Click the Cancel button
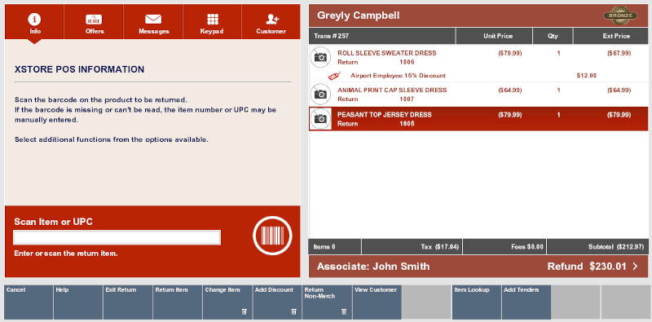The image size is (652, 322). click(x=29, y=302)
